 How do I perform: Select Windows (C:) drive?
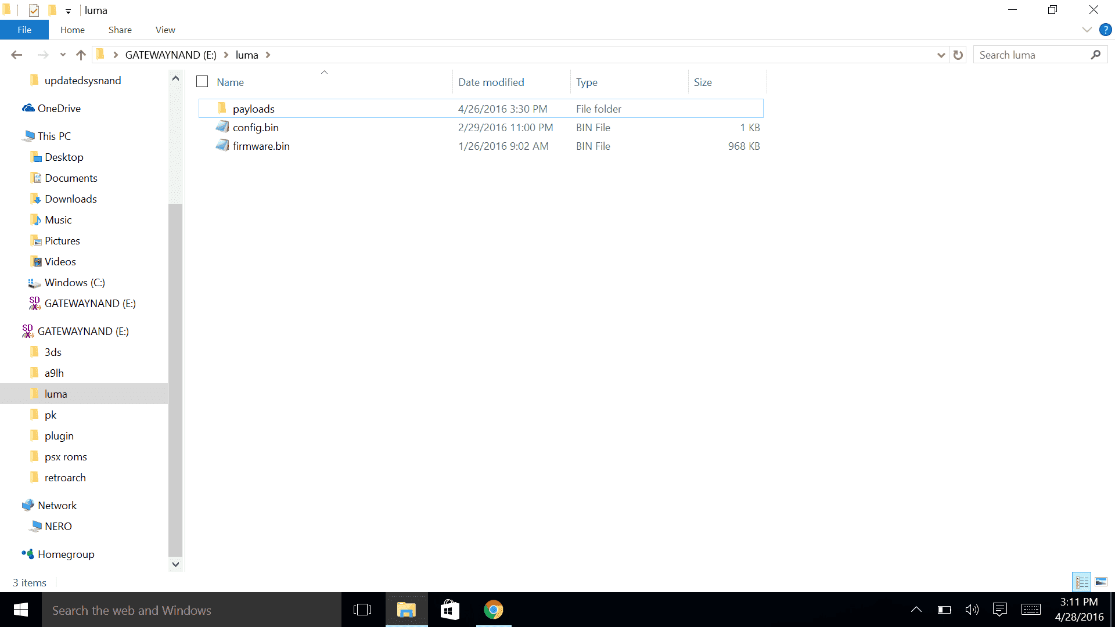pyautogui.click(x=67, y=282)
